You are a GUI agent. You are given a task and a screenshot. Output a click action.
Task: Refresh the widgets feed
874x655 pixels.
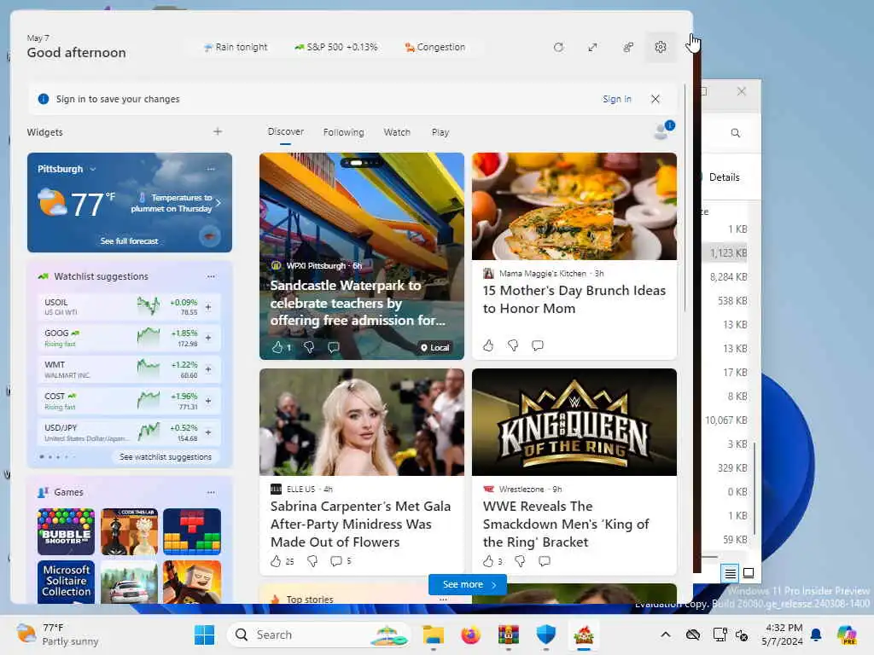point(558,48)
